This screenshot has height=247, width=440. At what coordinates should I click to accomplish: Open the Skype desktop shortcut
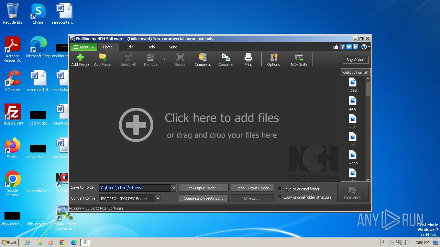(x=38, y=14)
